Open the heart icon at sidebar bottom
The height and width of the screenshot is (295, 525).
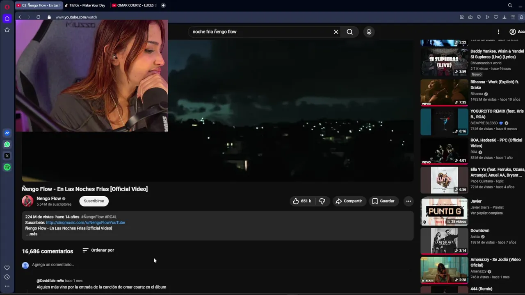tap(7, 268)
